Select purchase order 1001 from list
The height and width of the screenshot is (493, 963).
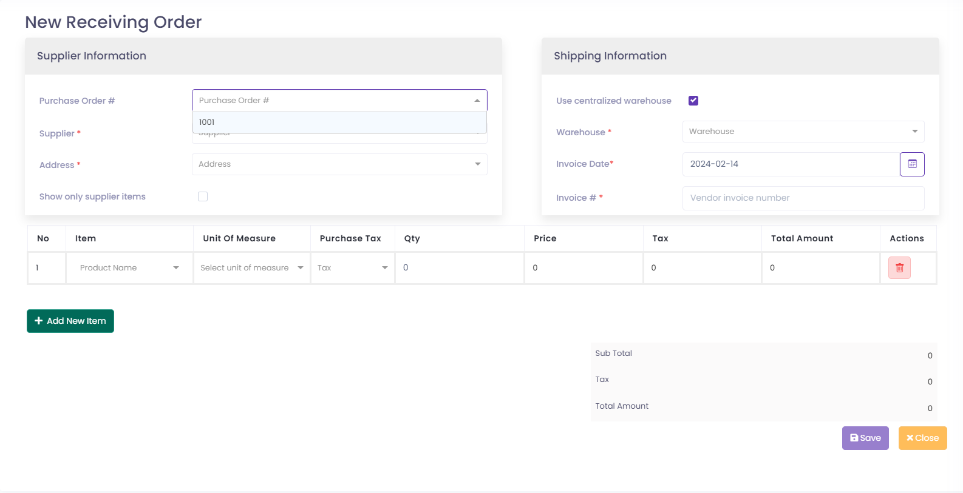(x=339, y=122)
